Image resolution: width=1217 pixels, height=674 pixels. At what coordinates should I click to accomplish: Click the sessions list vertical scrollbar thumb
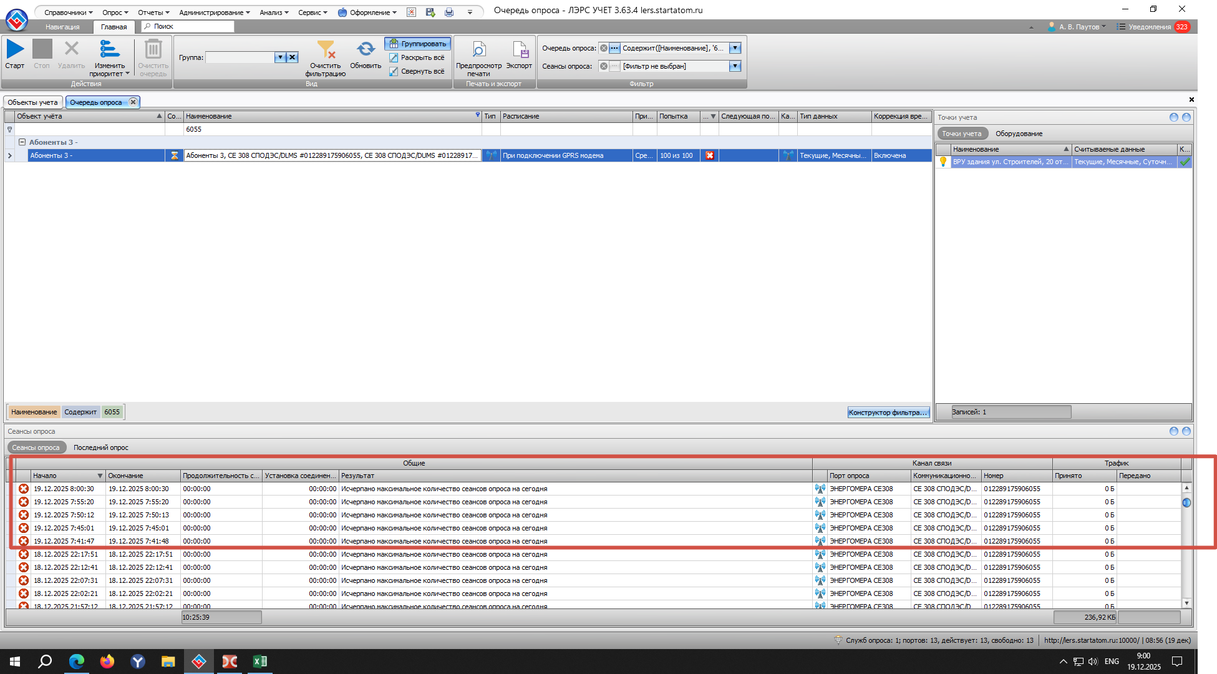(1186, 502)
